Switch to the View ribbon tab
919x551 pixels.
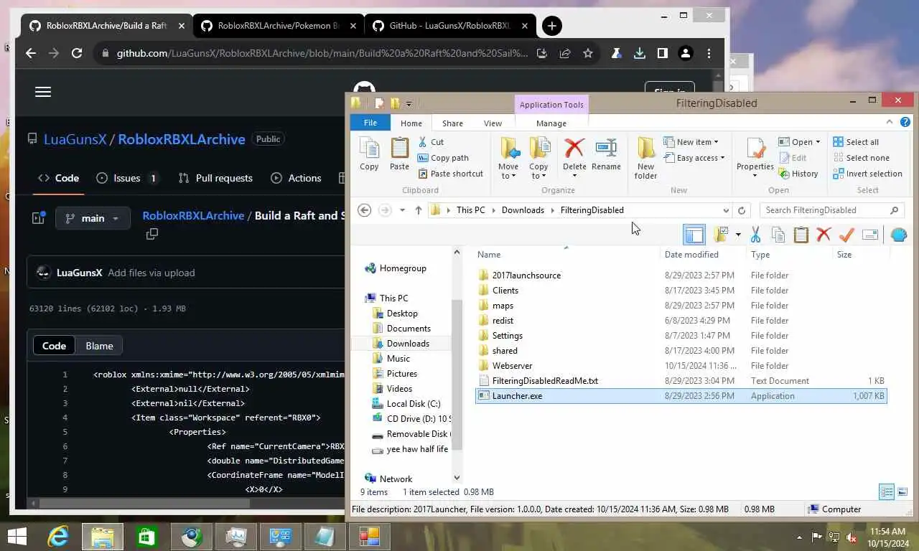coord(493,123)
